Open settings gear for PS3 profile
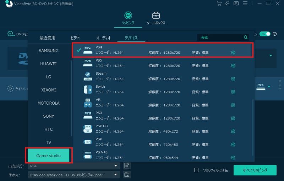Screen dimensions: 284x181 tap(233, 118)
